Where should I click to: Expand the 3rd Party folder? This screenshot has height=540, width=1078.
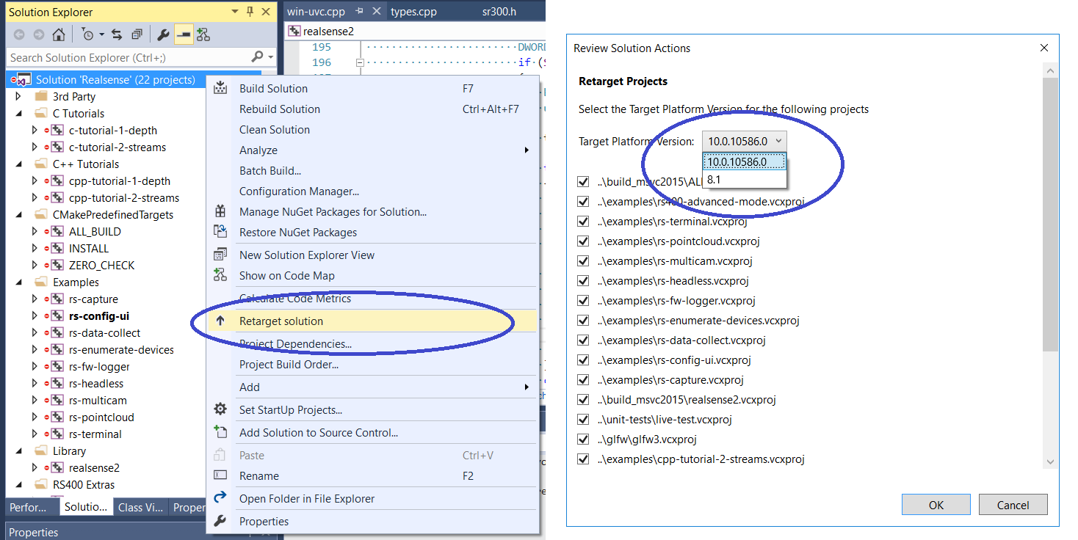[x=18, y=97]
